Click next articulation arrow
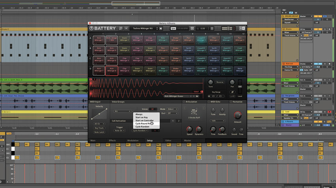The image size is (336, 188). 204,108
